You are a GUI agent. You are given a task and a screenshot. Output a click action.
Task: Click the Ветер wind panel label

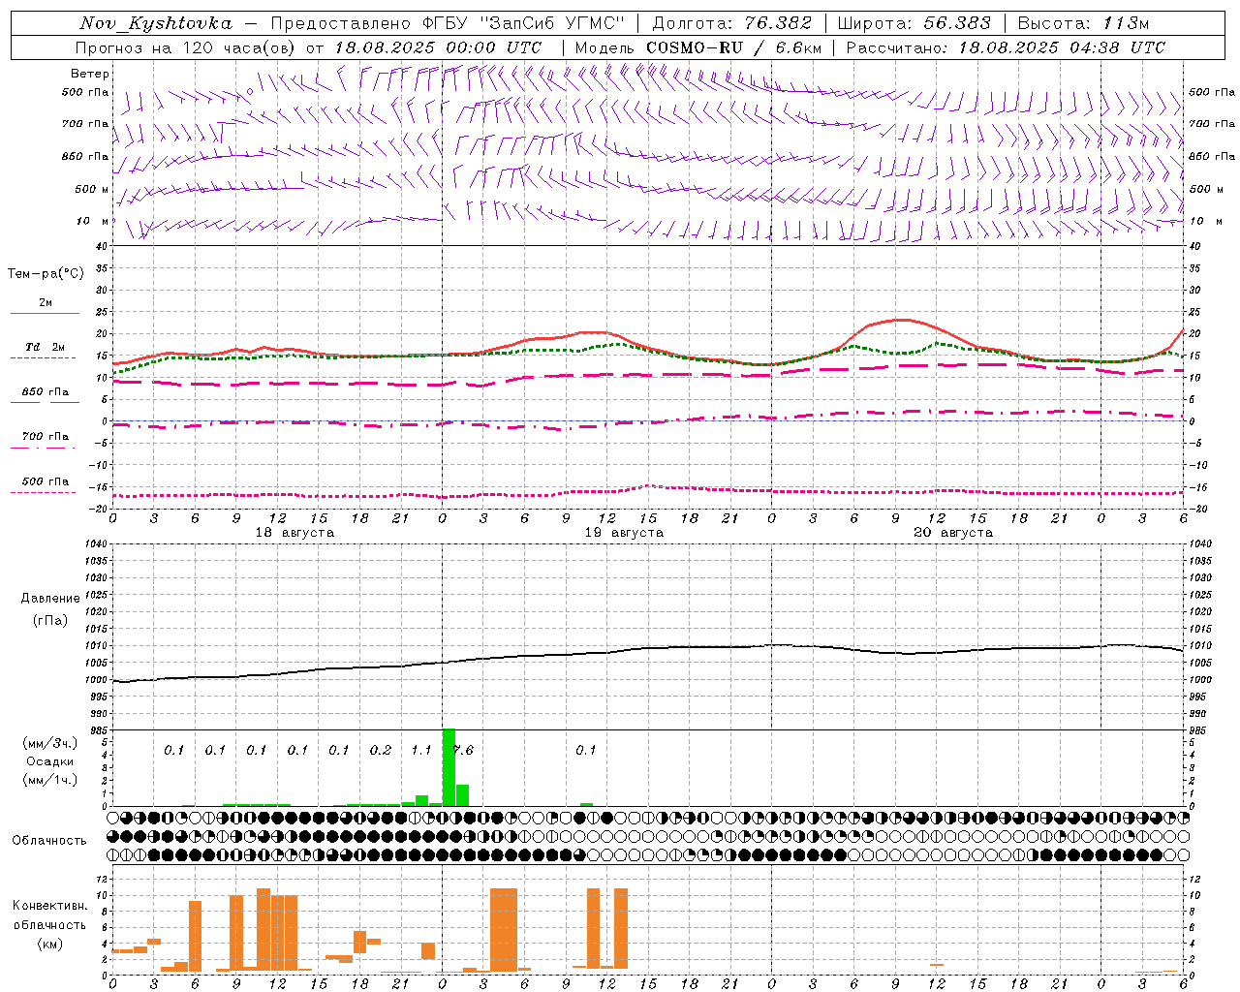[x=90, y=74]
